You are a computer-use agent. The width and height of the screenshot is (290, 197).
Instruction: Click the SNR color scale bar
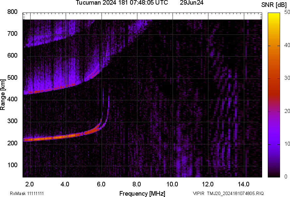pyautogui.click(x=274, y=95)
